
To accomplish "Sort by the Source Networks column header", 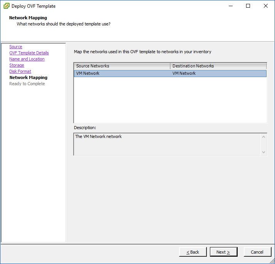I will point(122,66).
